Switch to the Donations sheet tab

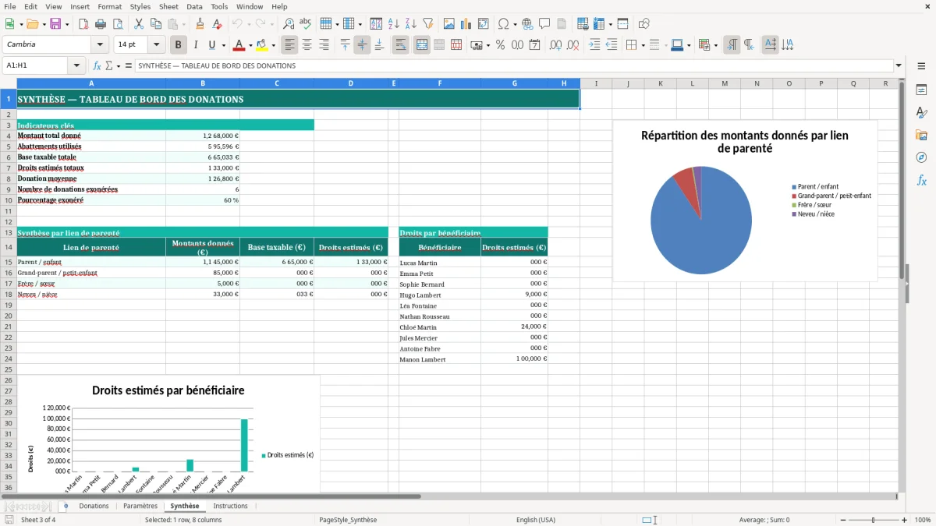click(94, 506)
